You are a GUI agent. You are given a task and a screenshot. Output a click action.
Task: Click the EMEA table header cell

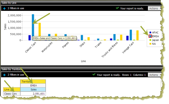pos(33,86)
